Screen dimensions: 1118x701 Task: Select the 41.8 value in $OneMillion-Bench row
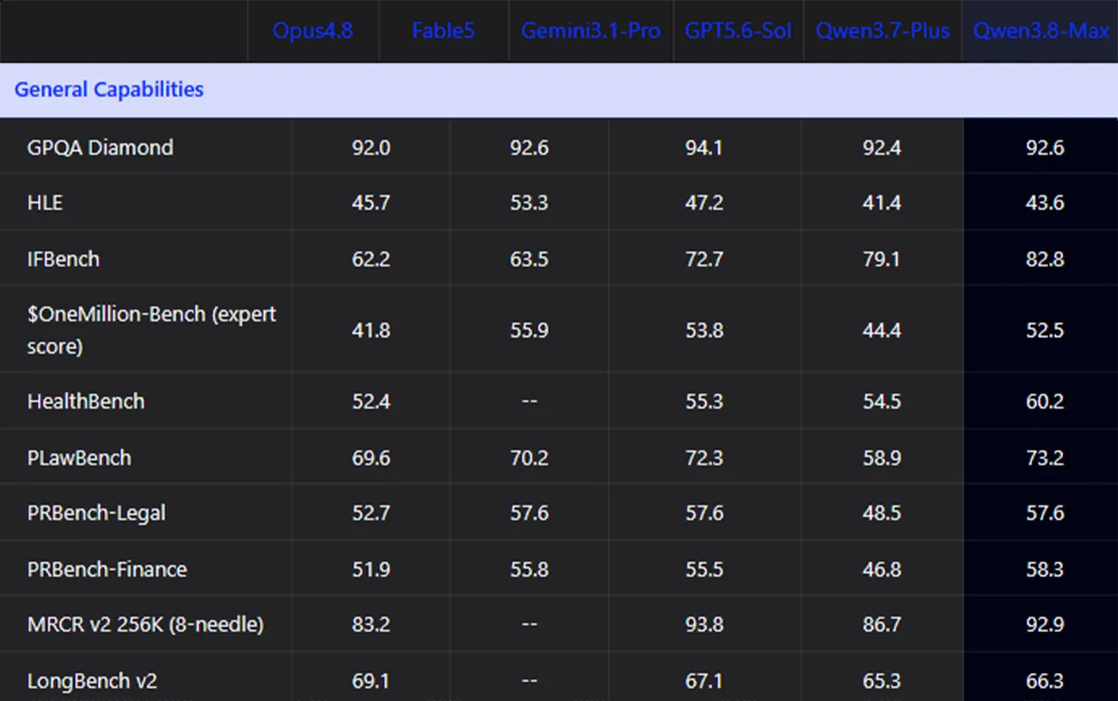click(371, 330)
